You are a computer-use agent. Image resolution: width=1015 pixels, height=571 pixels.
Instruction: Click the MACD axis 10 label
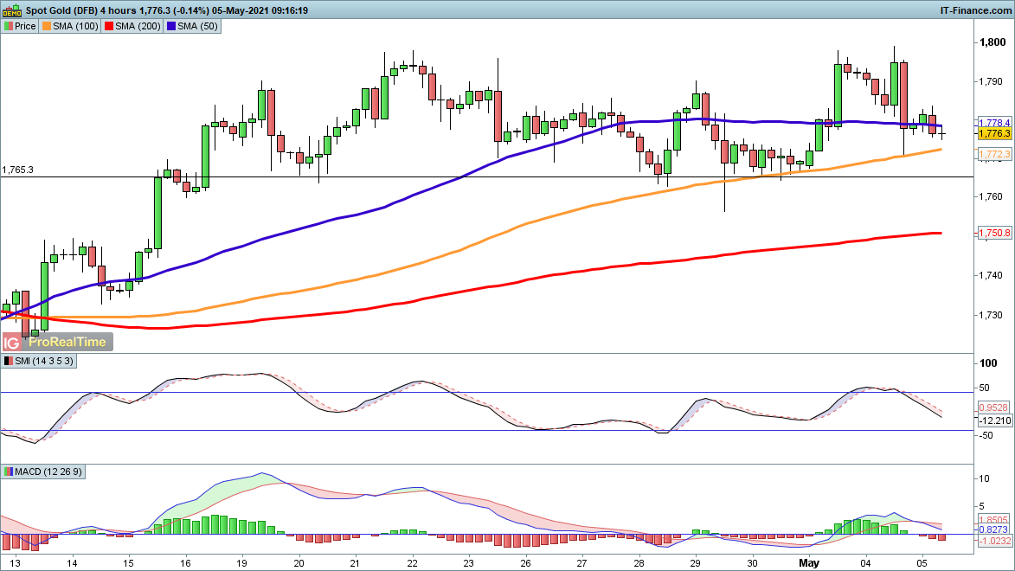[x=985, y=479]
